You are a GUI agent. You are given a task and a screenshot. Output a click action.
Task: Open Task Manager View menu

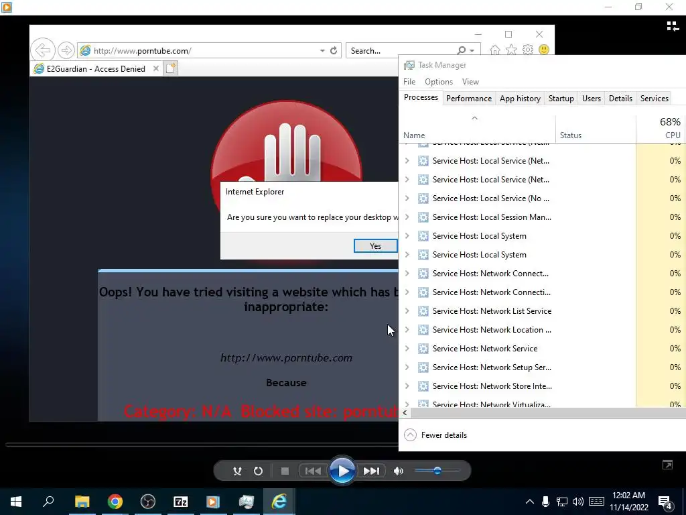tap(470, 82)
